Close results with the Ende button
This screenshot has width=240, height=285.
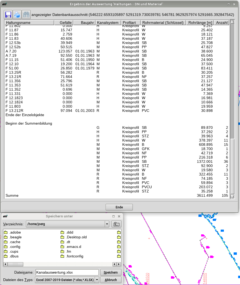119,207
